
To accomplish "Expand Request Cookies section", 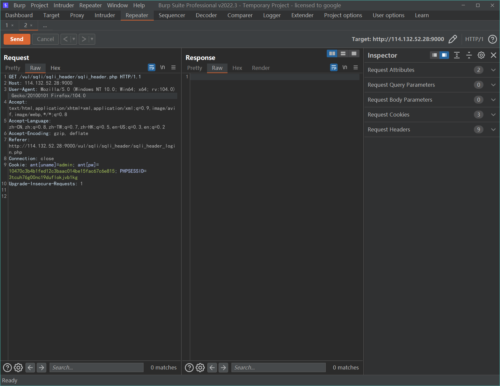I will [x=432, y=115].
